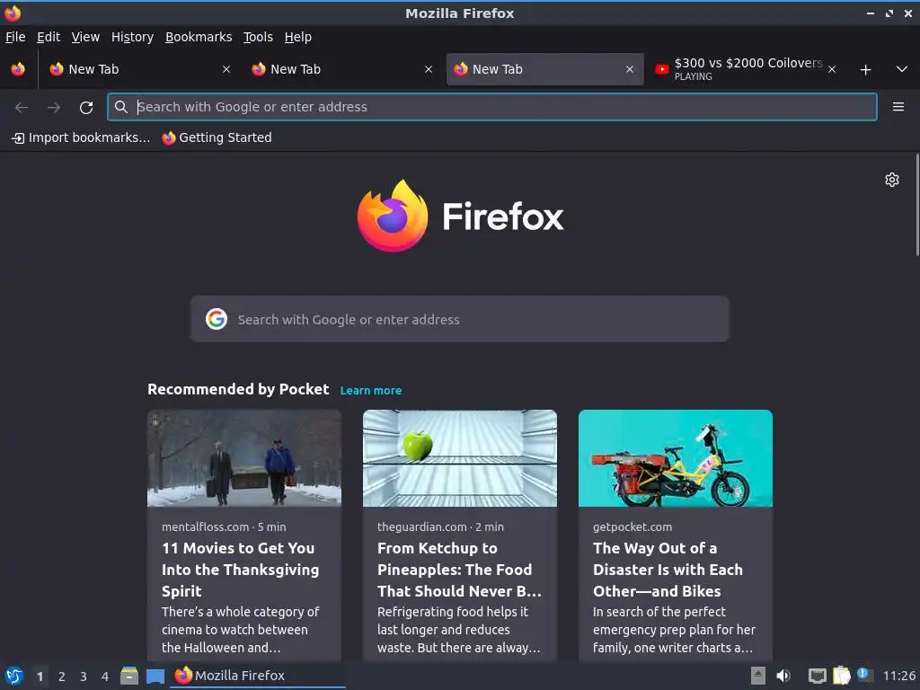
Task: Open the hamburger application menu
Action: (x=898, y=107)
